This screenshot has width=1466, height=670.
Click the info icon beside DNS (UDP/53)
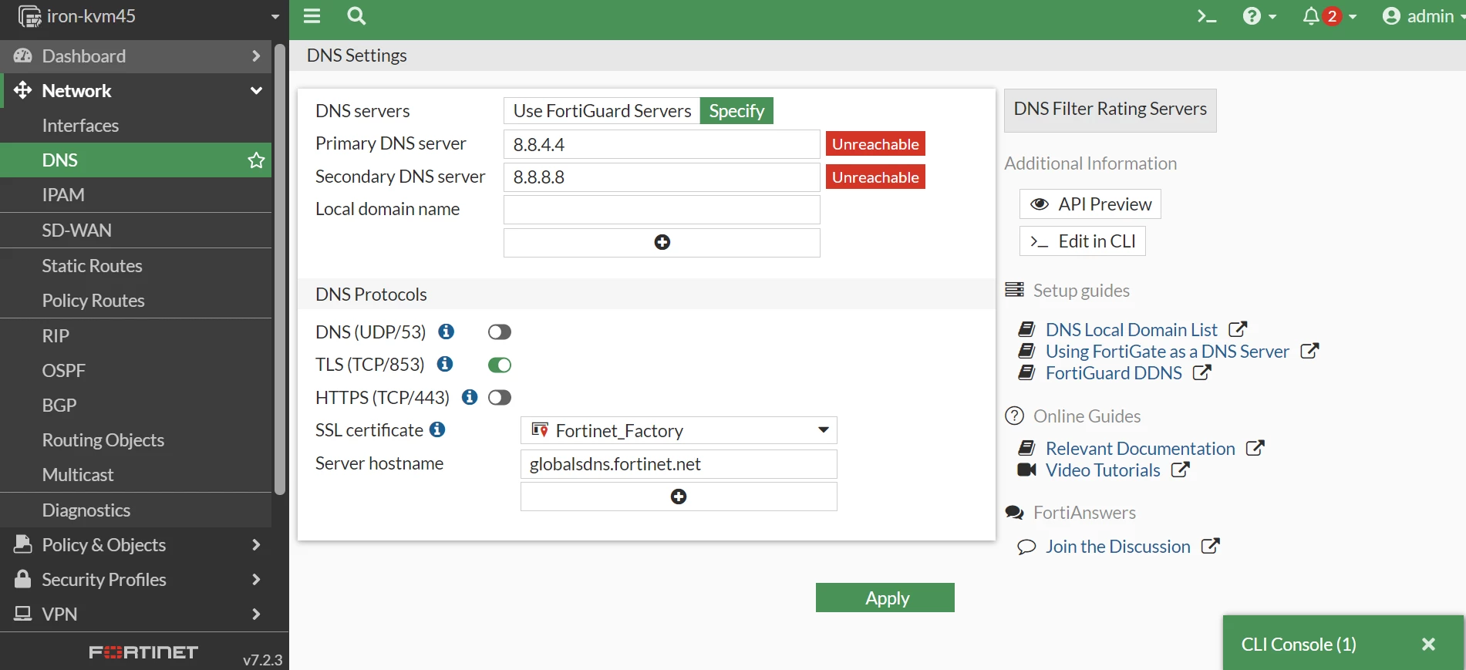(x=447, y=332)
